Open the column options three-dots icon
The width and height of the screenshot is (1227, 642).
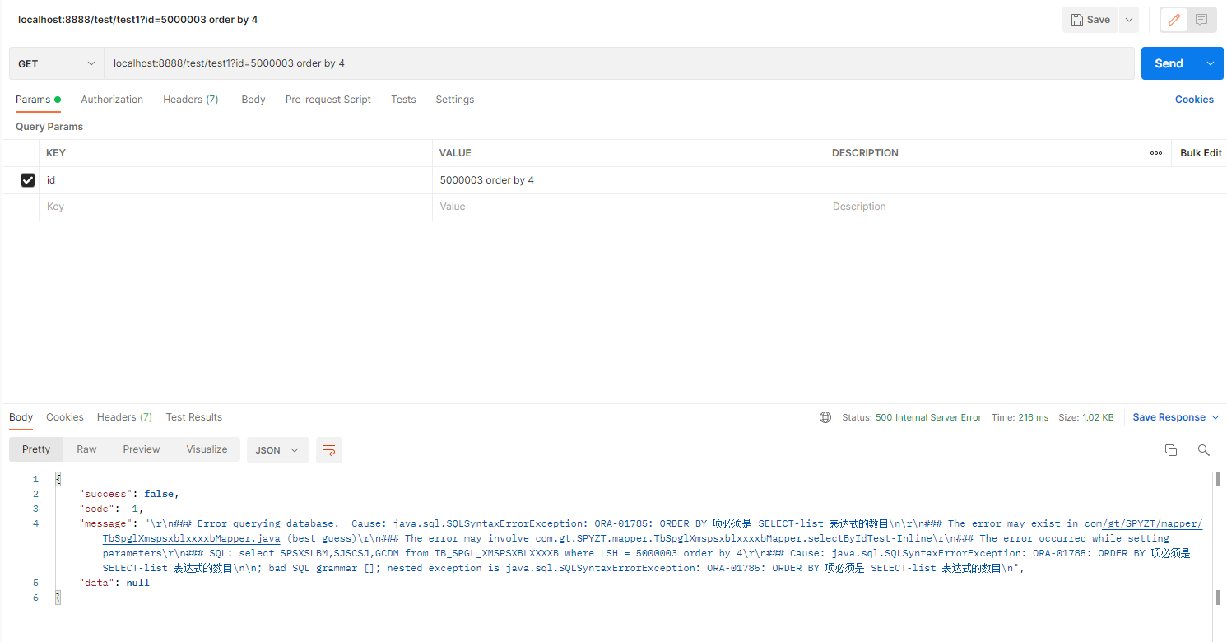1156,153
